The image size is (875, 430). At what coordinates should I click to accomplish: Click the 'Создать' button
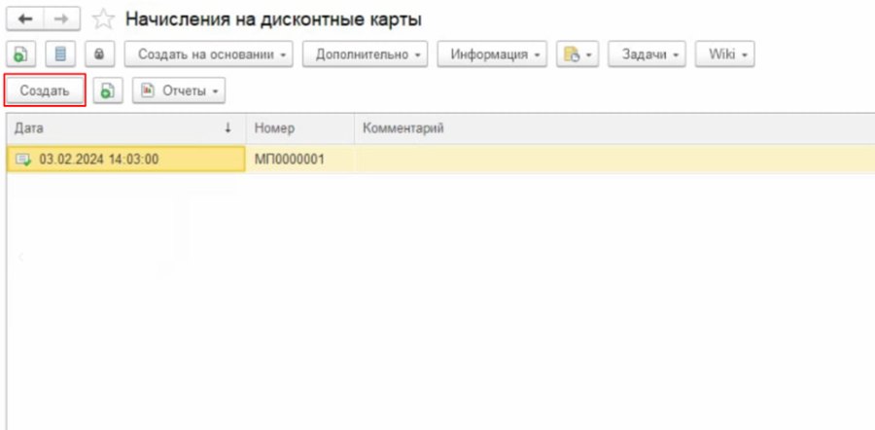45,90
